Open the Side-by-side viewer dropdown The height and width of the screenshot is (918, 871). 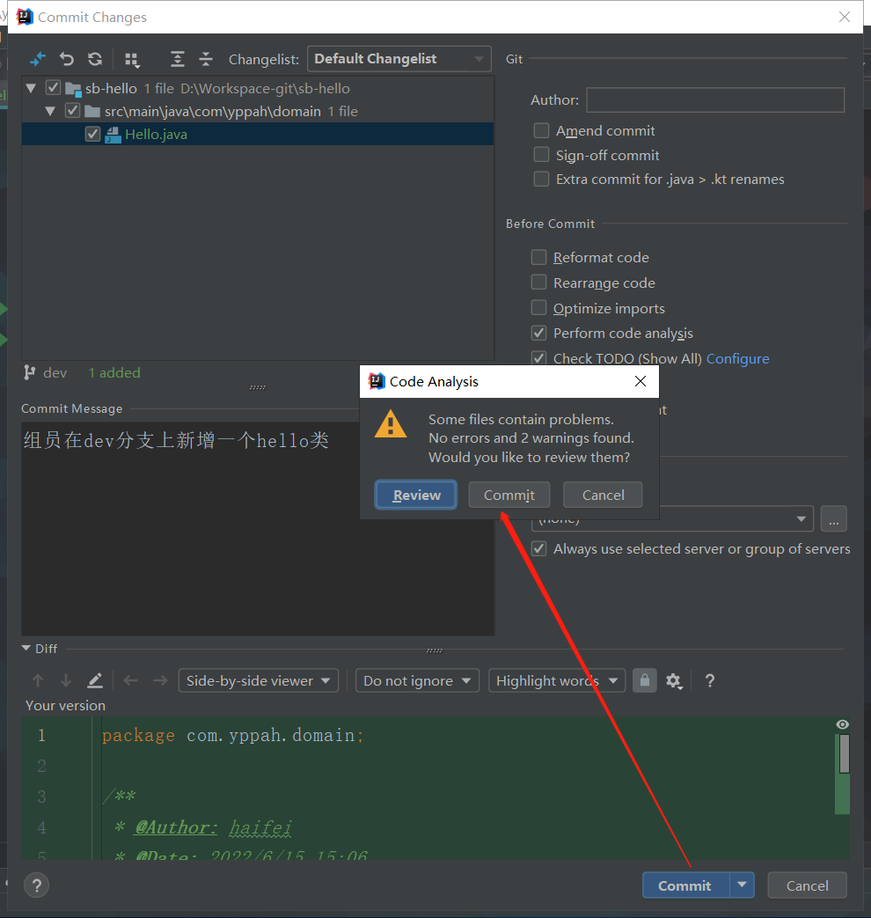(258, 680)
